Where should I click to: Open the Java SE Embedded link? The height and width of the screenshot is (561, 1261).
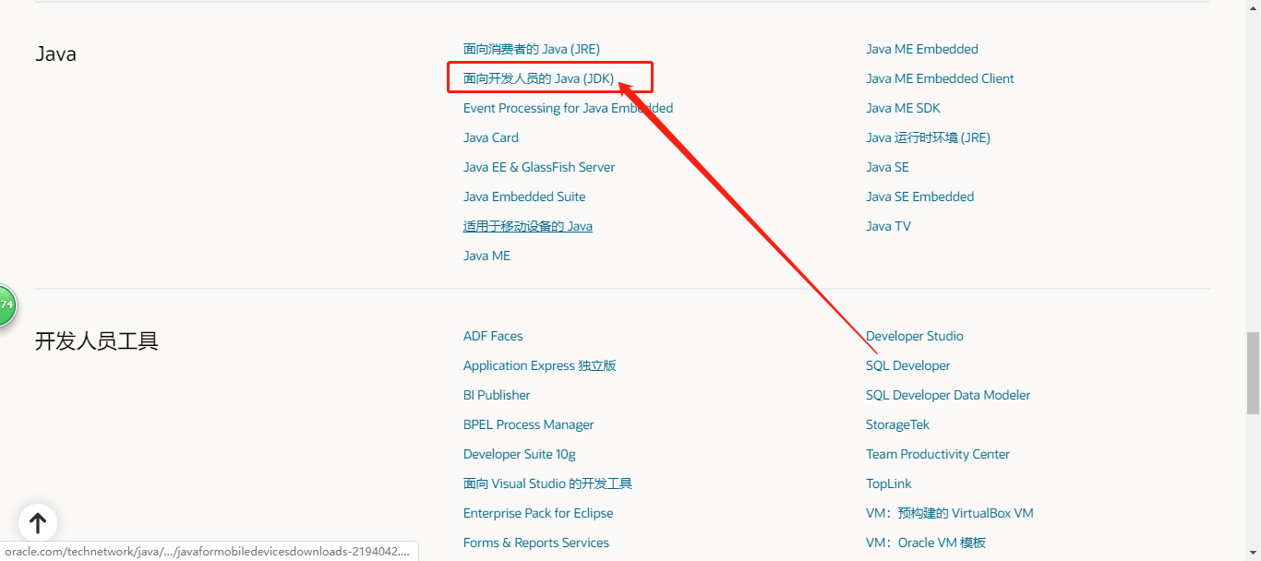(920, 197)
